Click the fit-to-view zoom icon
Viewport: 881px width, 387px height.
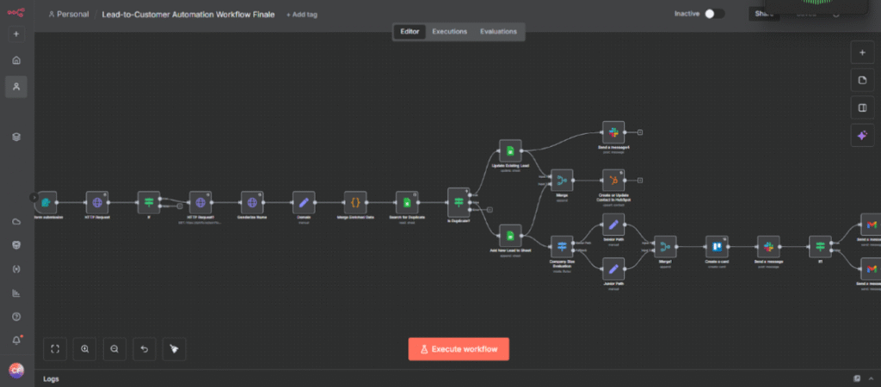[55, 348]
